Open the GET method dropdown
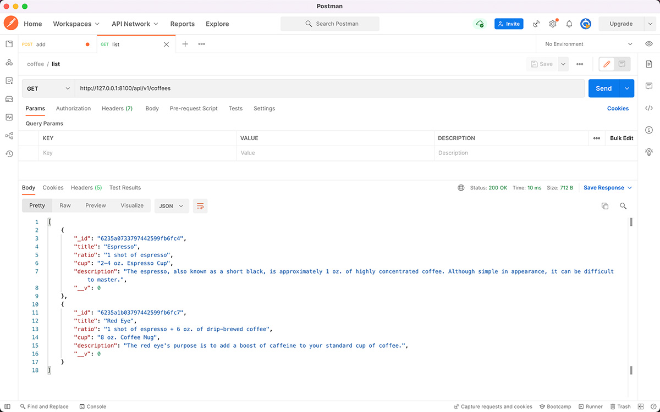Image resolution: width=660 pixels, height=412 pixels. tap(48, 88)
